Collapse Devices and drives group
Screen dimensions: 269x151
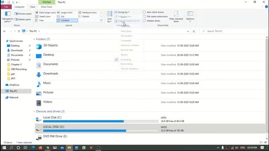tap(34, 112)
